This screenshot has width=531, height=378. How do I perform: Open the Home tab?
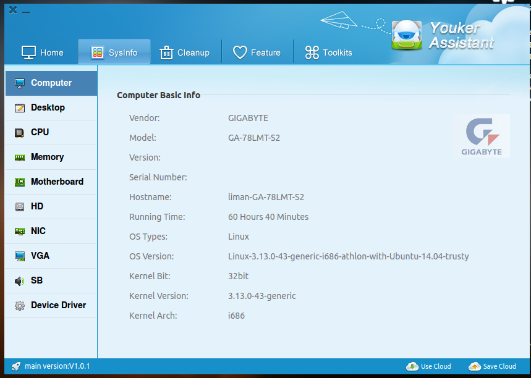(x=43, y=52)
